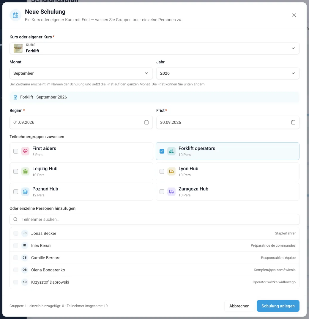Click the OB avatar of Olena Bondarenko

click(25, 270)
